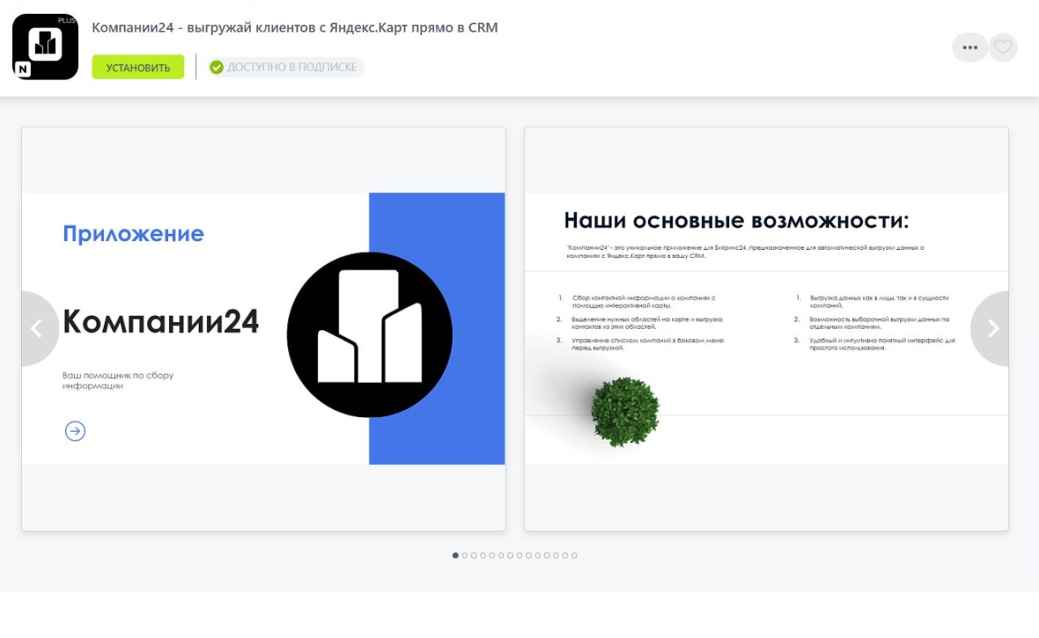The width and height of the screenshot is (1039, 638).
Task: Click the app title Компании24 - выгружай клиентов
Action: point(295,28)
